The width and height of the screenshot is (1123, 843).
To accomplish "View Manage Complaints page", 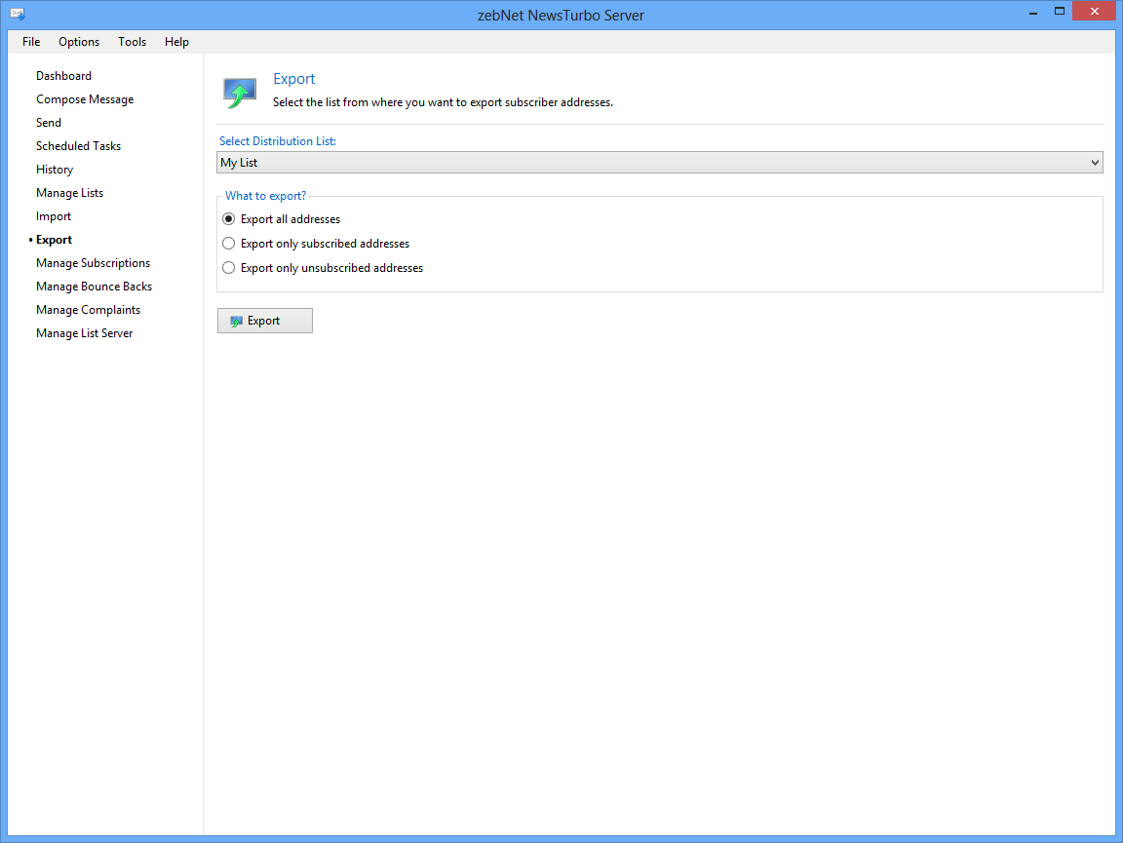I will coord(88,310).
